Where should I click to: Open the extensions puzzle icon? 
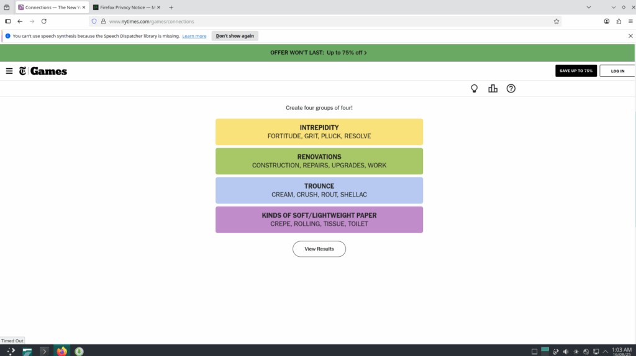pos(619,21)
